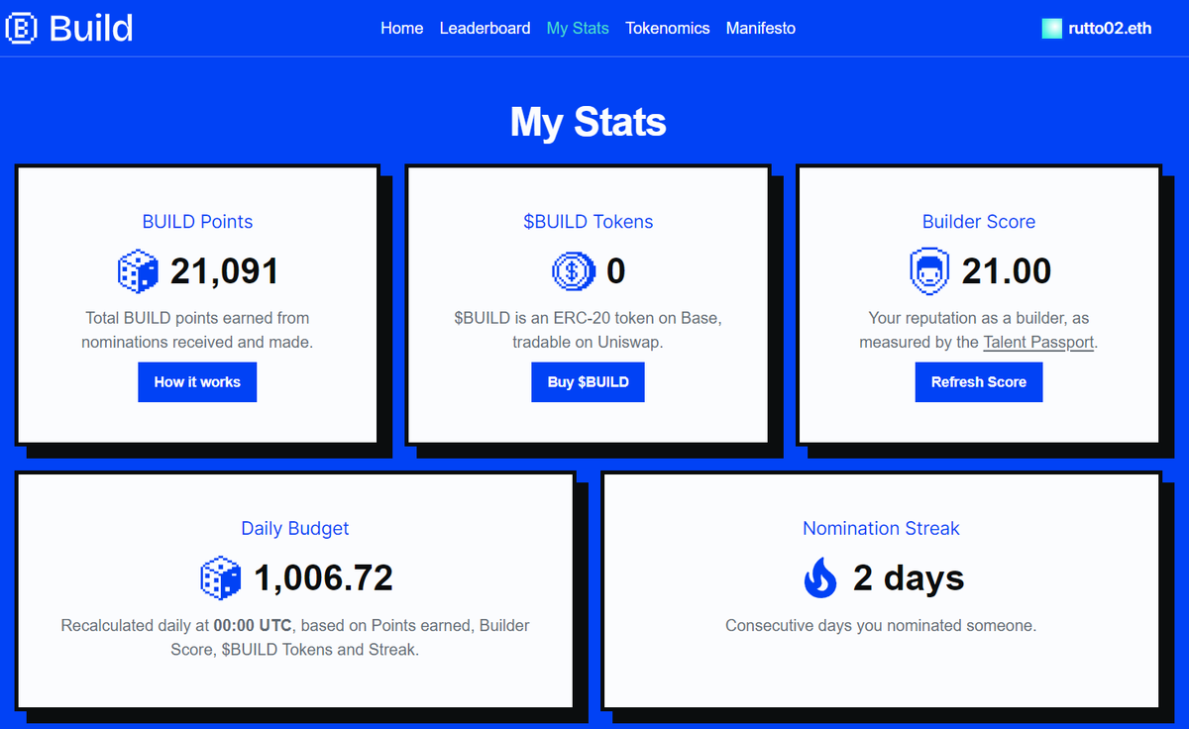Click the Build logo icon
The width and height of the screenshot is (1189, 729).
coord(21,28)
